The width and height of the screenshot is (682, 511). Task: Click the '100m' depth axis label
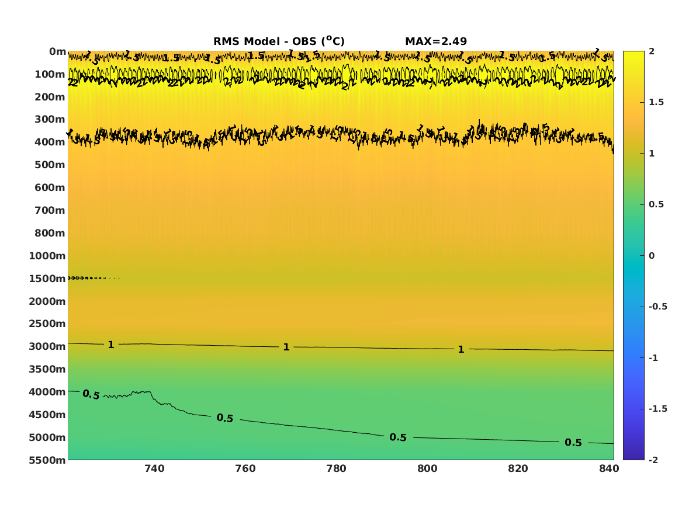pos(50,74)
